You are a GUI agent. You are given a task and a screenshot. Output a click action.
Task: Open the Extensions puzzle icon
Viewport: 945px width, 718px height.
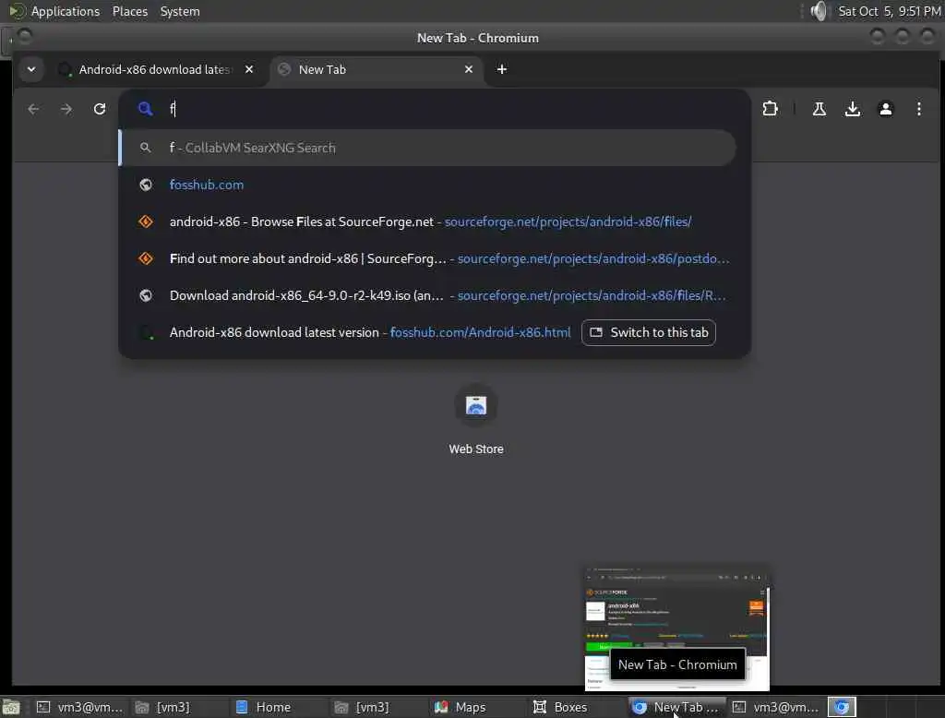[770, 109]
